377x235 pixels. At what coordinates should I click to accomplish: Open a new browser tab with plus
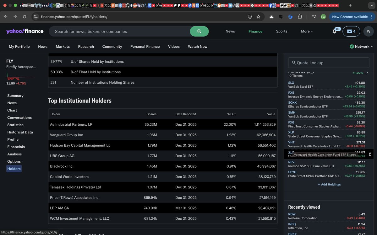(x=350, y=5)
